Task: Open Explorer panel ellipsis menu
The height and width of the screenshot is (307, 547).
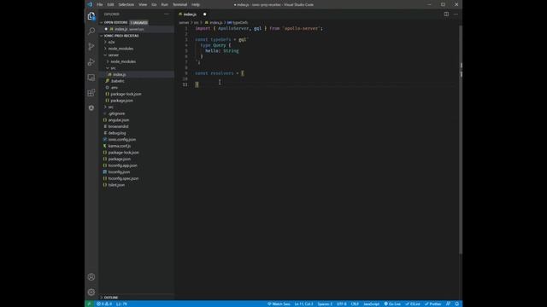Action: point(167,14)
